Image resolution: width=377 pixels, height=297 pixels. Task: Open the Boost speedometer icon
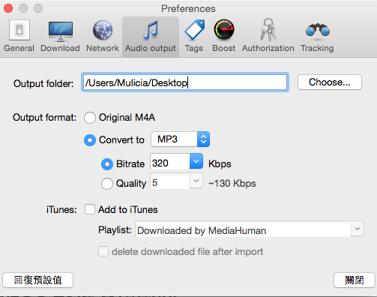click(x=224, y=29)
